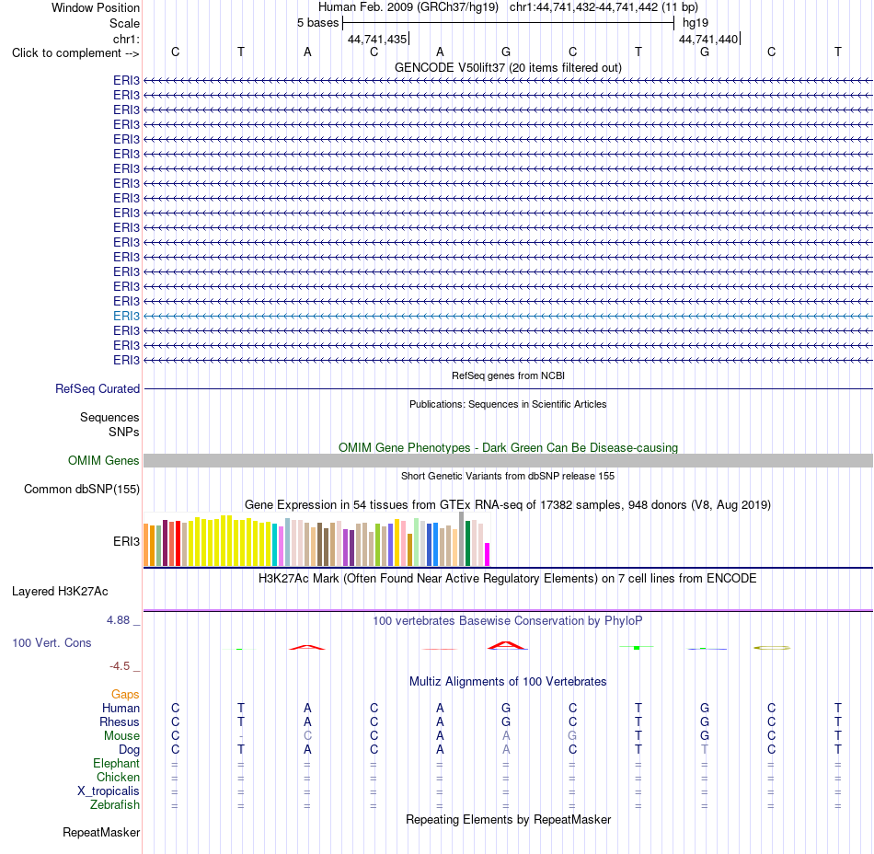The image size is (874, 854).
Task: Open 'Short Genetic Variants from dbSNP release 155' title
Action: pos(508,476)
